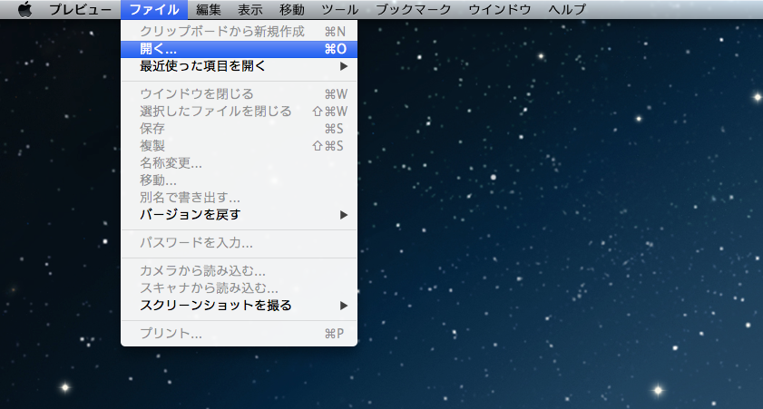
Task: Select カメラから読み込む… menu entry
Action: [239, 271]
